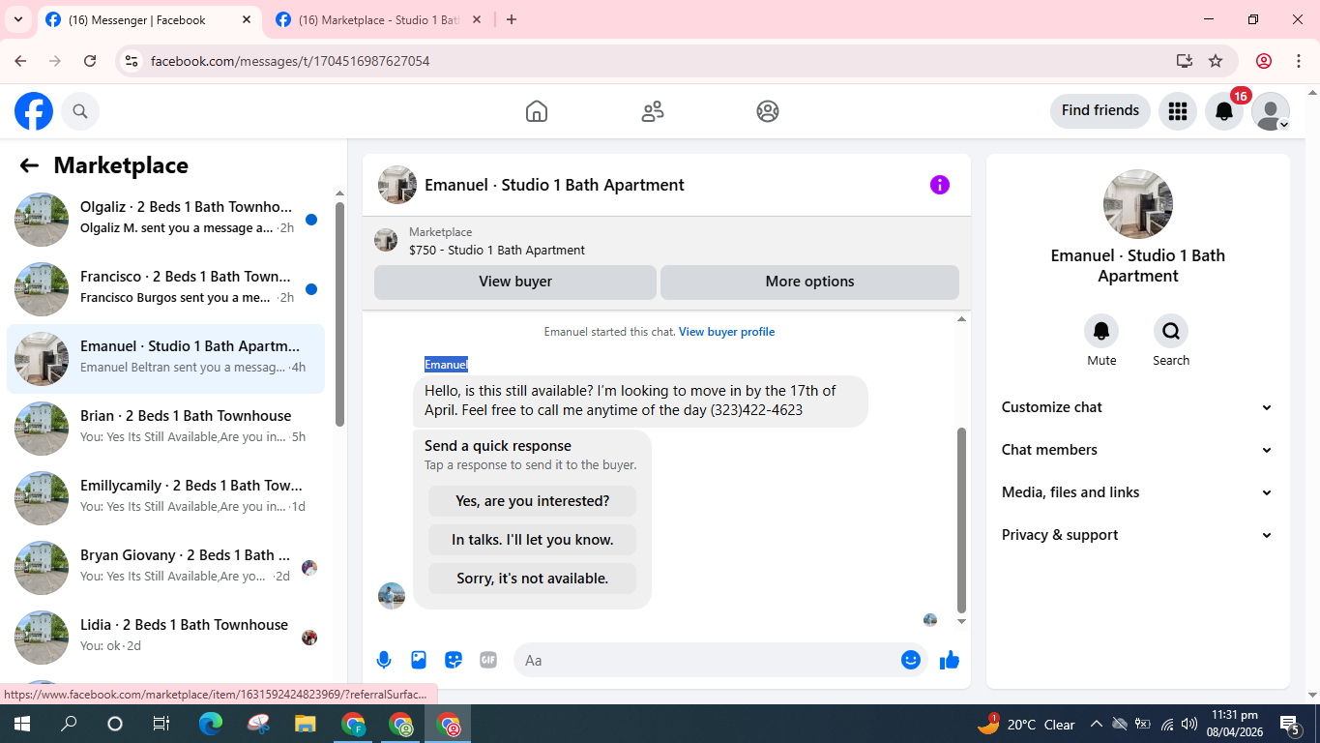Open the Emillycamily conversation
1320x743 pixels.
pyautogui.click(x=166, y=498)
